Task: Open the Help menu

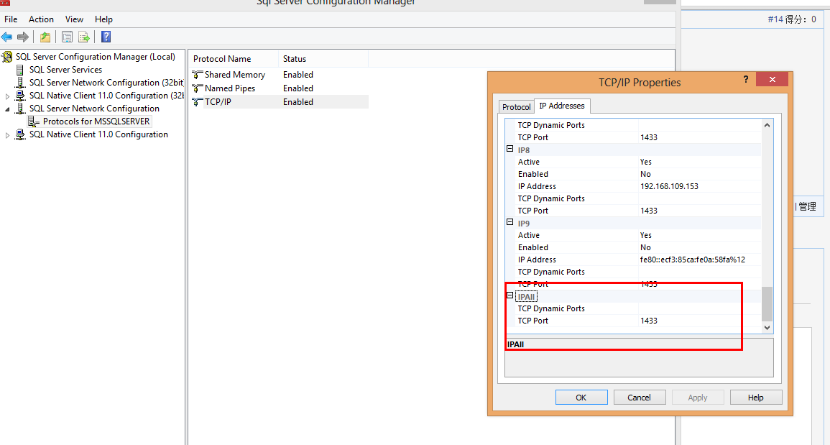Action: [x=103, y=19]
